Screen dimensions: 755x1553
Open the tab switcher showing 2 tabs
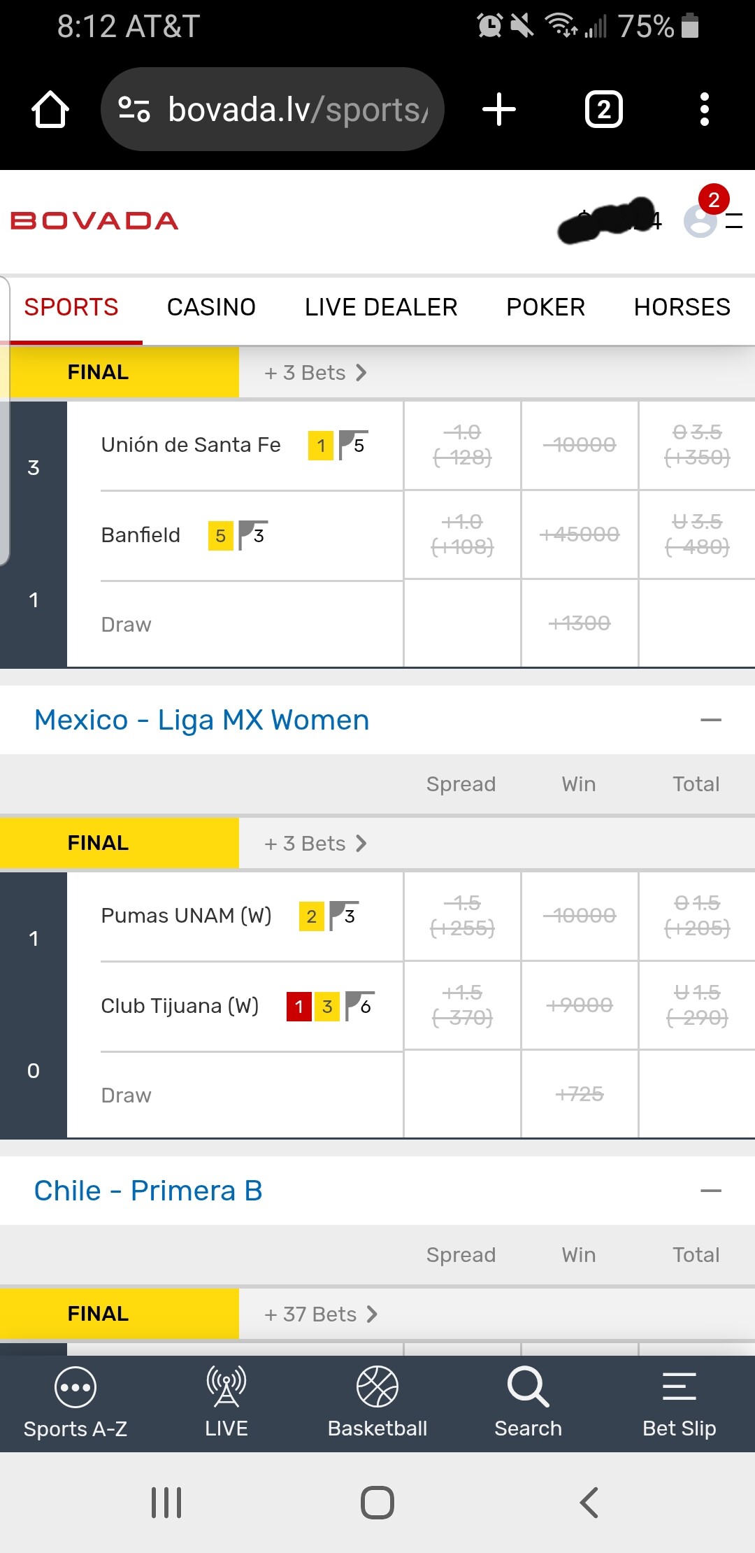click(604, 110)
